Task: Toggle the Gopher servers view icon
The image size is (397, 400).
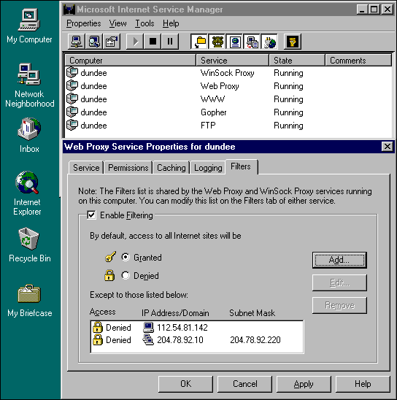Action: (x=217, y=42)
